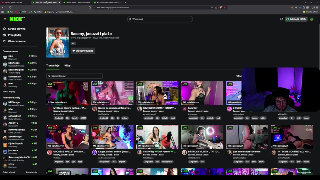Viewport: 320px width, 180px height.
Task: Open the TikTok bookmark
Action: pyautogui.click(x=22, y=12)
